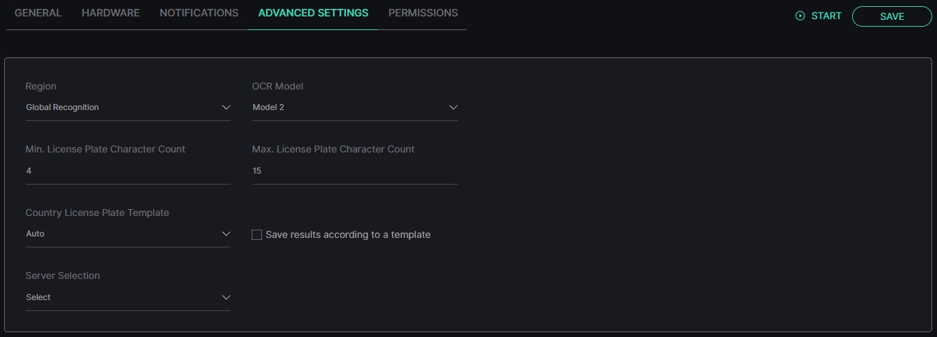Switch to the Permissions tab
The width and height of the screenshot is (937, 337).
pos(423,13)
